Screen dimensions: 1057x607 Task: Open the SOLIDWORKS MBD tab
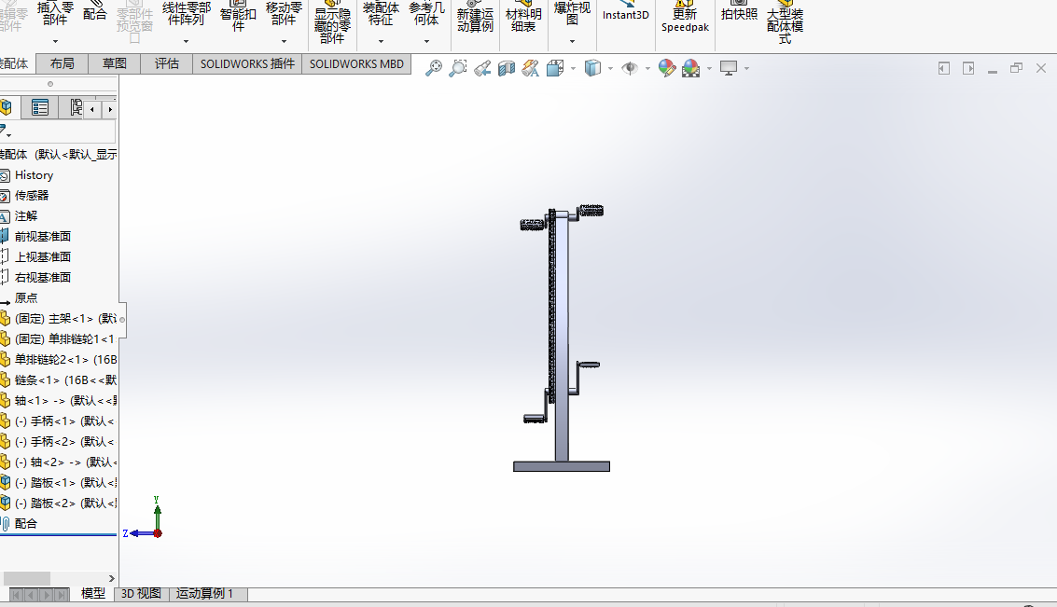(356, 63)
